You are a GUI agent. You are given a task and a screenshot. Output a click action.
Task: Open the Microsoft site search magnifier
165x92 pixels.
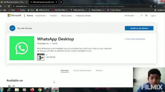click(142, 16)
